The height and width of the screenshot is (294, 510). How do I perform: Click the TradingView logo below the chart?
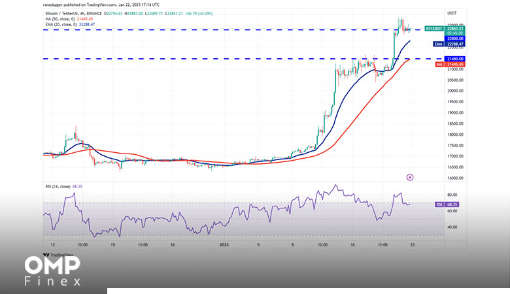(x=58, y=255)
